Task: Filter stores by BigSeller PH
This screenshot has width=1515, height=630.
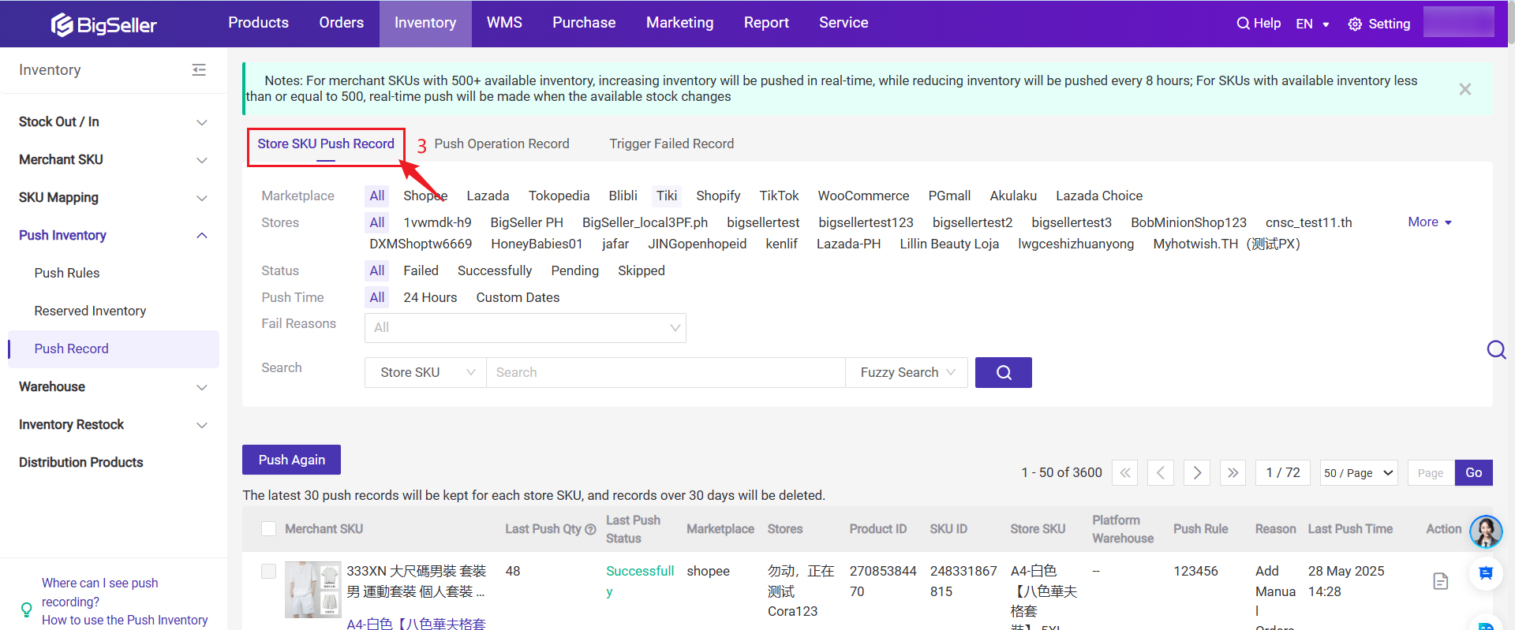Action: point(526,222)
